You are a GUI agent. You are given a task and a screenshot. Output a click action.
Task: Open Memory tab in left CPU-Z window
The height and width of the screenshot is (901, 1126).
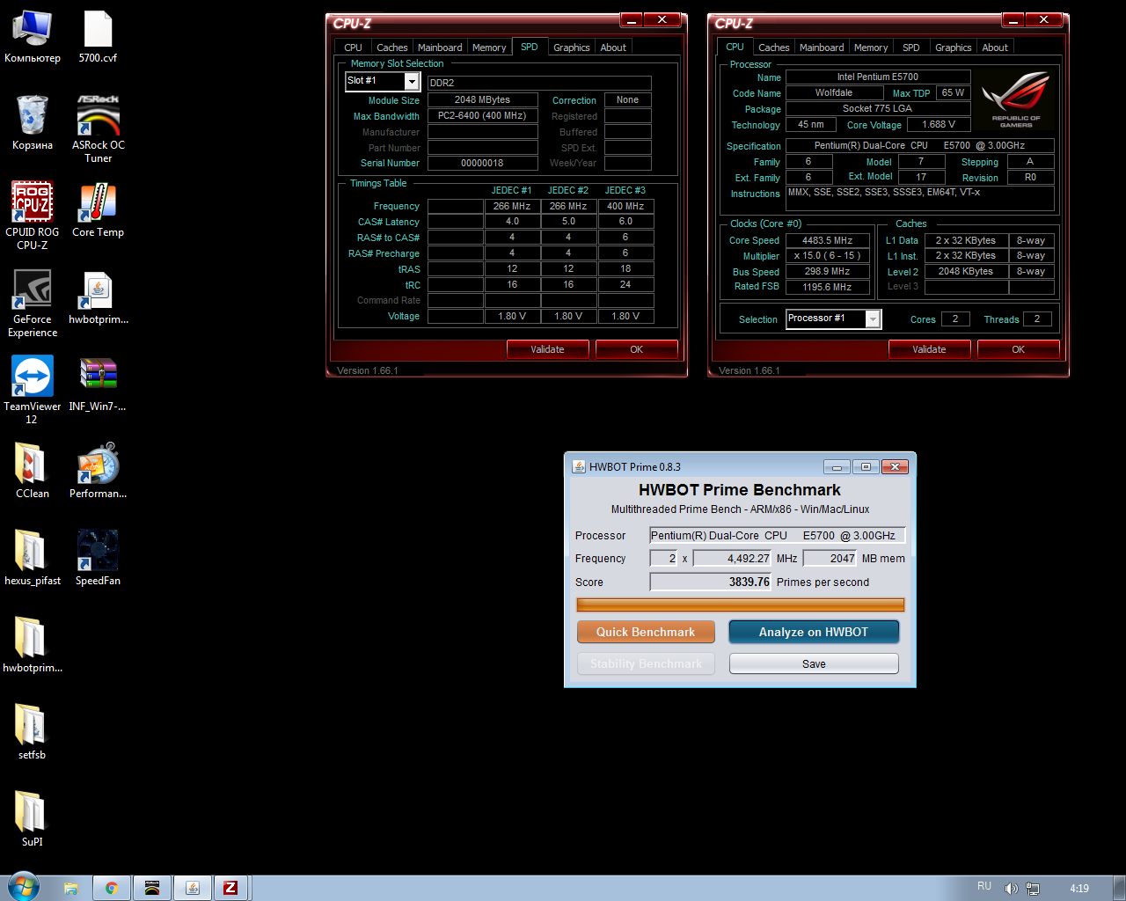[489, 48]
